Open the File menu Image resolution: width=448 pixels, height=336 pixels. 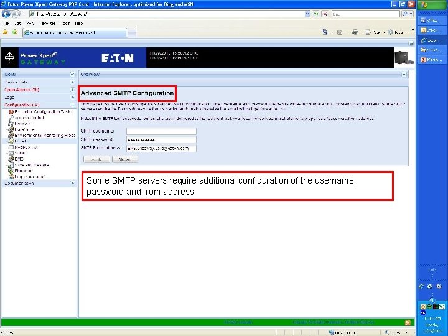coord(6,24)
